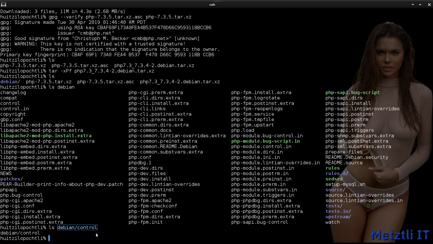Click 'php-dev.files' entry
This screenshot has width=433, height=244.
pos(147,174)
